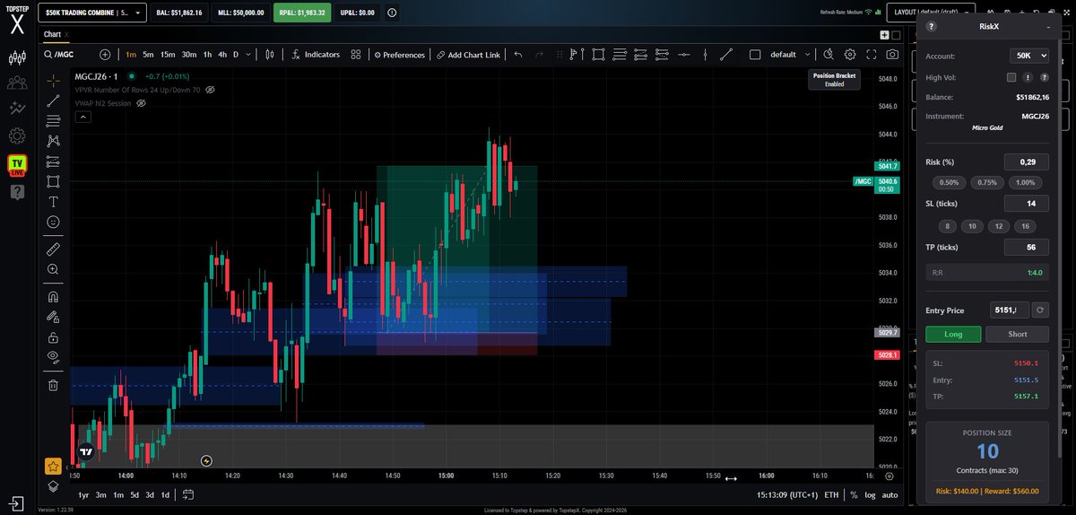Change the candlestick chart style

pos(269,55)
